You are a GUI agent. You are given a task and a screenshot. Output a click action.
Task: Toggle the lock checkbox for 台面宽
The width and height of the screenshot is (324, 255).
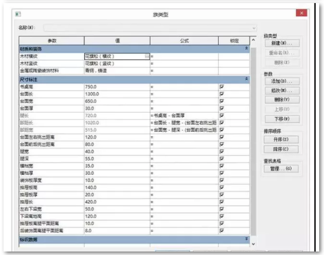point(222,101)
